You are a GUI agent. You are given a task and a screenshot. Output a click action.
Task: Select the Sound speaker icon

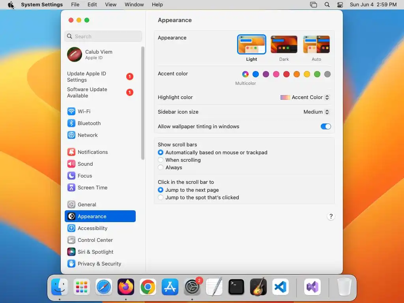(71, 164)
